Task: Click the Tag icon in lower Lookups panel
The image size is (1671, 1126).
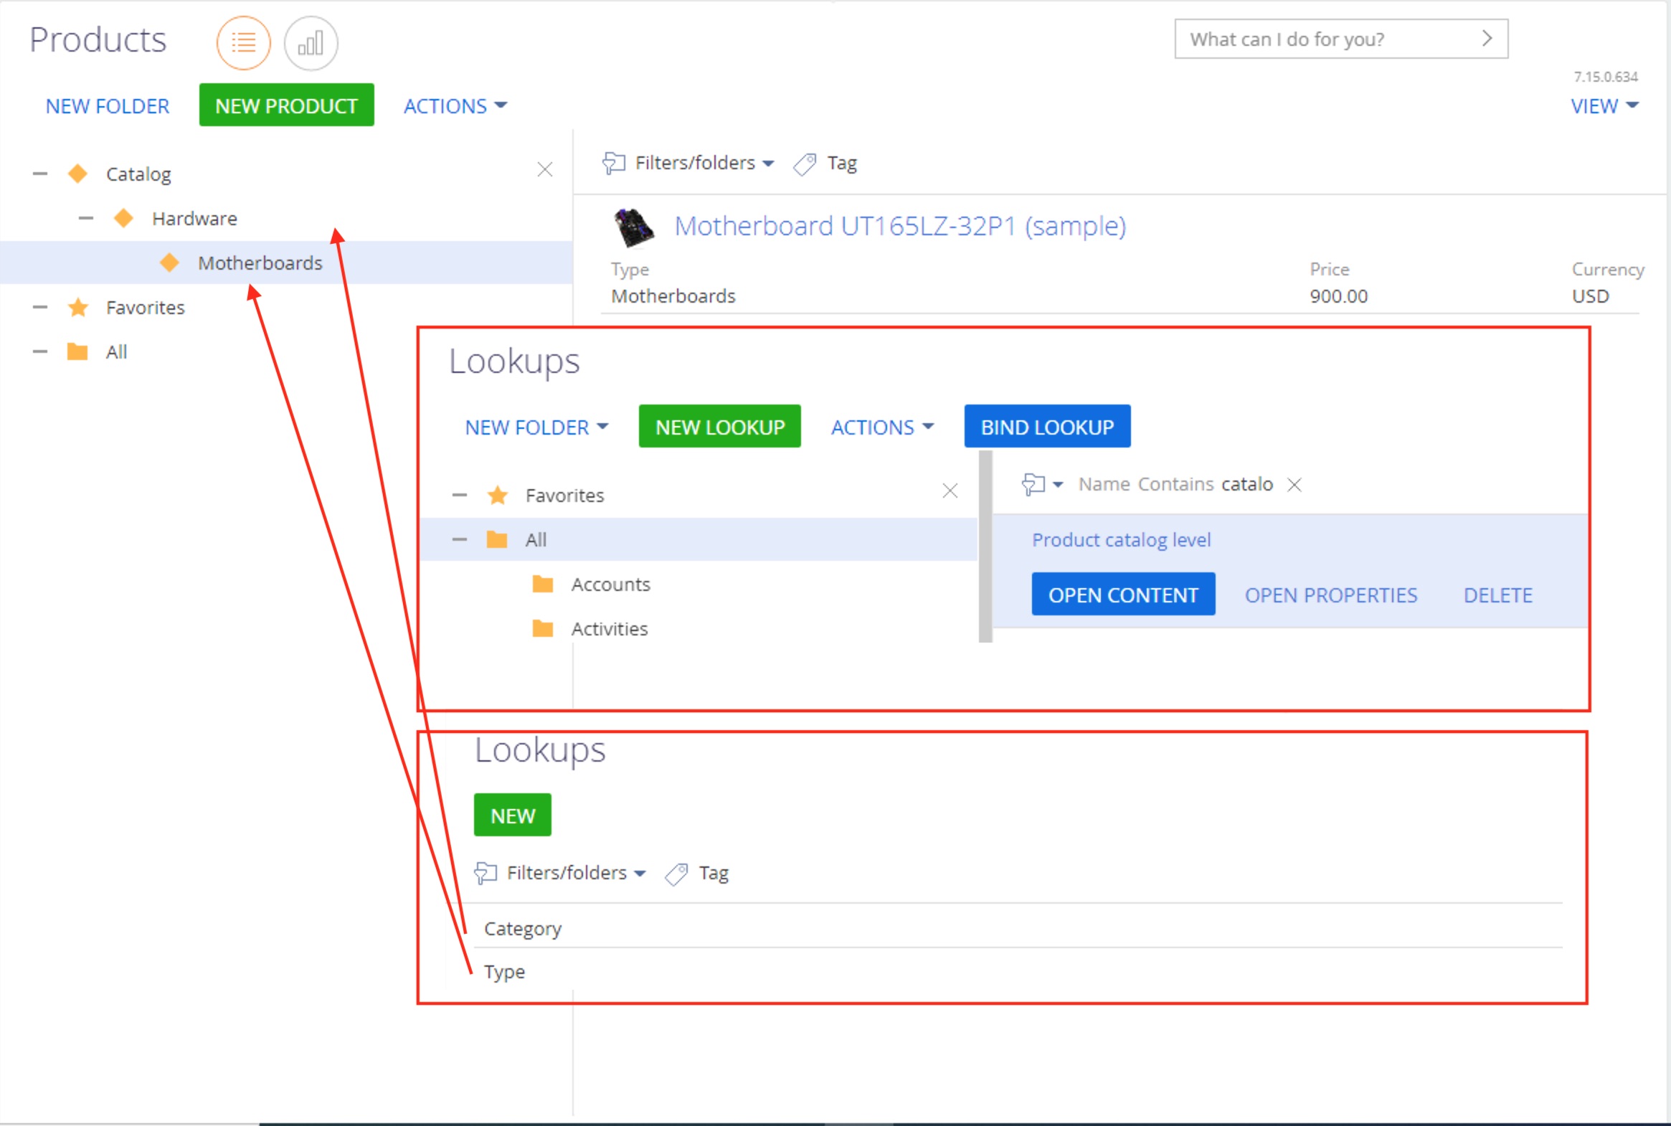Action: coord(676,874)
